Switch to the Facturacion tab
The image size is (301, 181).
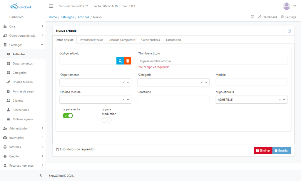[x=173, y=40]
